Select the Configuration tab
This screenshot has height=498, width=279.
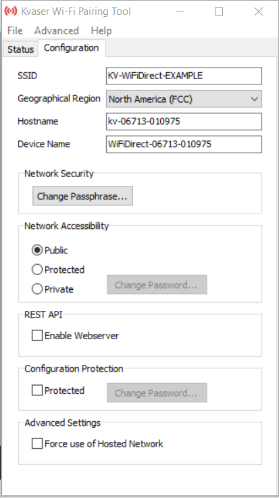point(72,48)
